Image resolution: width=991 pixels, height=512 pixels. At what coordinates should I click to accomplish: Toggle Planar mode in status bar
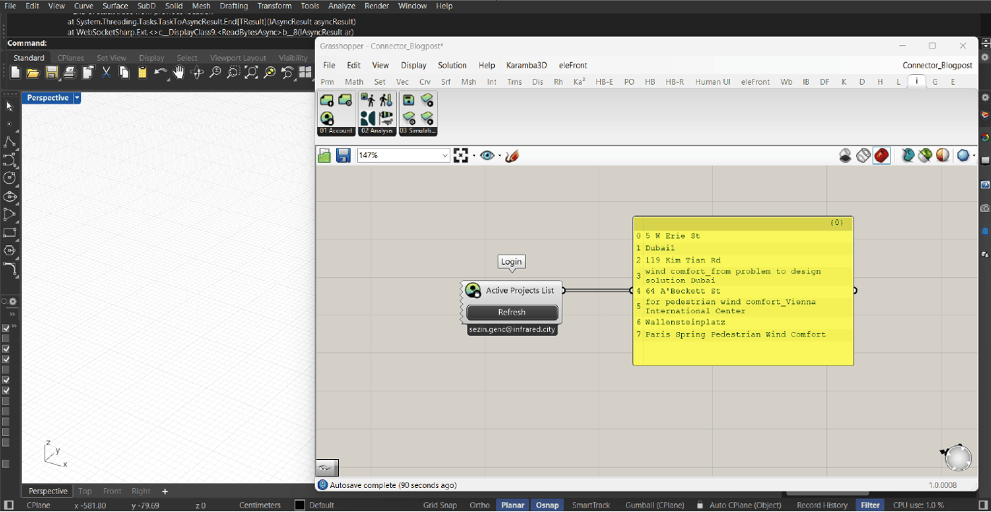pos(512,505)
